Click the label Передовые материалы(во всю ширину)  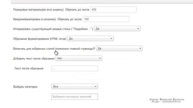click(39, 10)
